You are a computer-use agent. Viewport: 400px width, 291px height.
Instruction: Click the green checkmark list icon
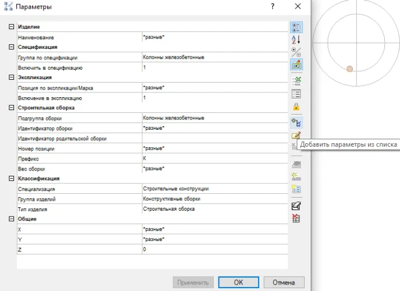point(296,80)
